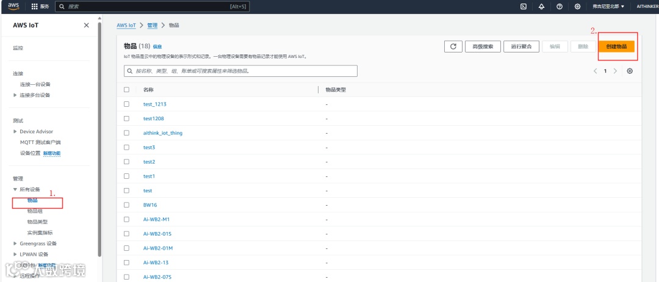Click the 信息 link beside 物品 heading

pos(157,46)
